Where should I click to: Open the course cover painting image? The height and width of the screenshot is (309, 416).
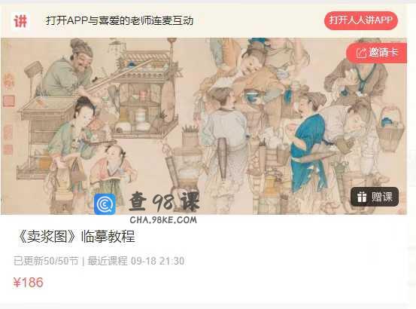pos(204,126)
